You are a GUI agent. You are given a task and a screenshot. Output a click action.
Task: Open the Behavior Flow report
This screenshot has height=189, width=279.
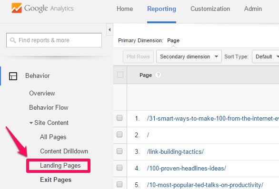49,107
